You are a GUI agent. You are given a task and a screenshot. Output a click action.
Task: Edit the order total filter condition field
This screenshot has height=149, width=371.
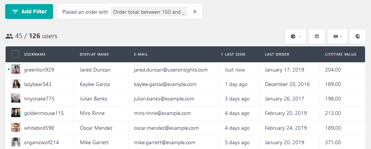point(149,12)
